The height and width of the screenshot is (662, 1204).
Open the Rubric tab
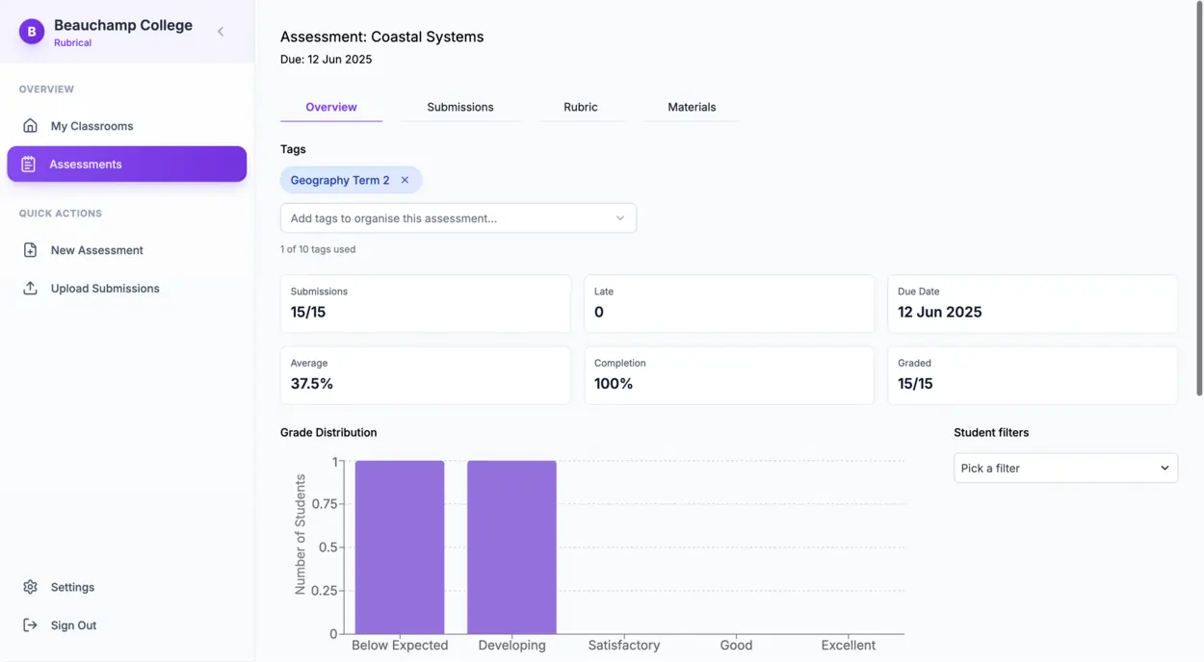[x=581, y=107]
